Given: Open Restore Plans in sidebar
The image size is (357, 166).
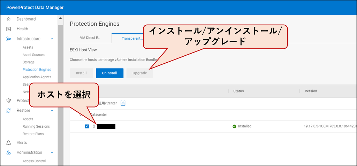Looking at the screenshot, I should coord(33,134).
